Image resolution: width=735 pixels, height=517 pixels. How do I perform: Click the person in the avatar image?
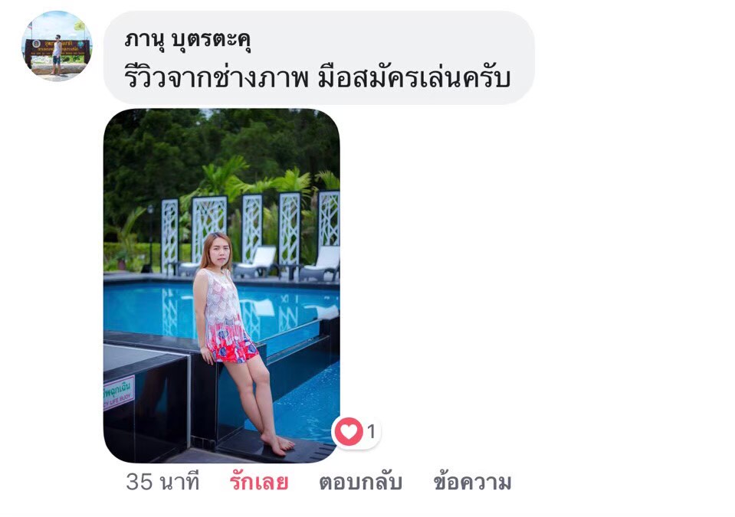point(57,54)
